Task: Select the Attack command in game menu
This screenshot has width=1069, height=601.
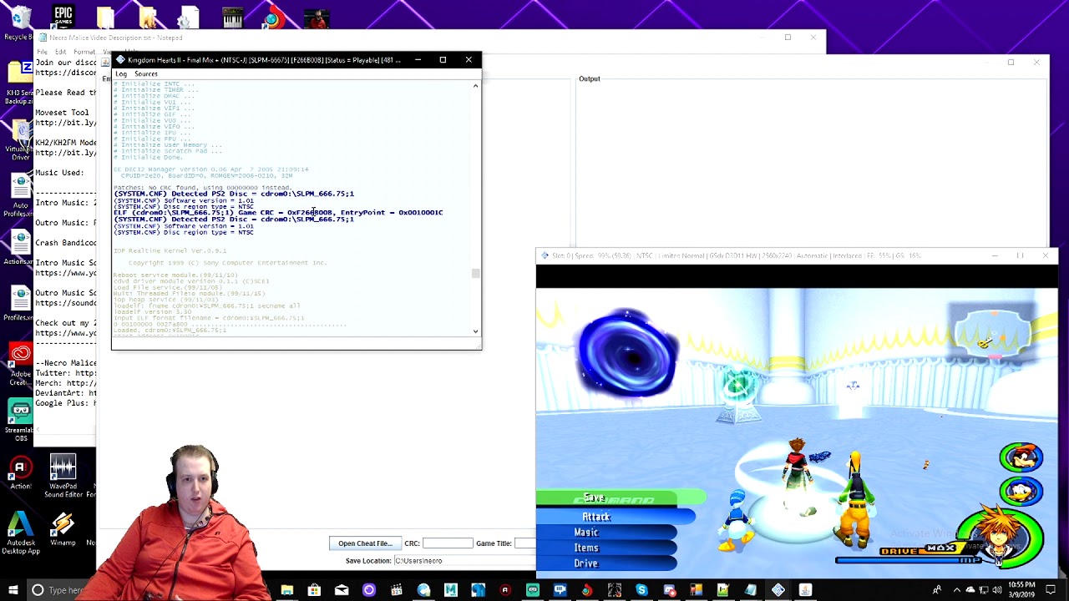Action: click(x=596, y=517)
